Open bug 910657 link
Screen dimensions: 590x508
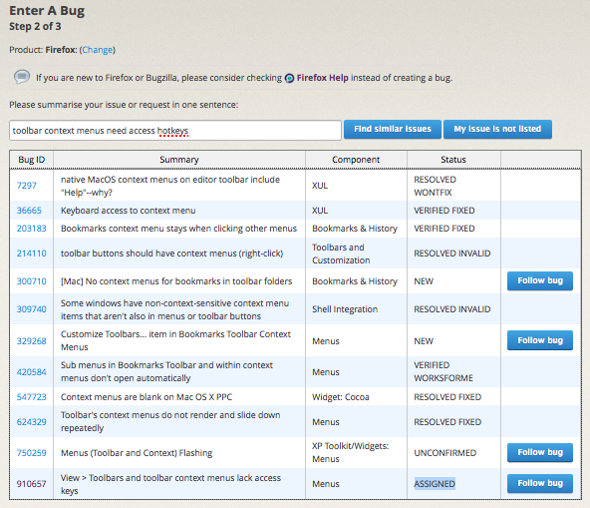pos(32,483)
